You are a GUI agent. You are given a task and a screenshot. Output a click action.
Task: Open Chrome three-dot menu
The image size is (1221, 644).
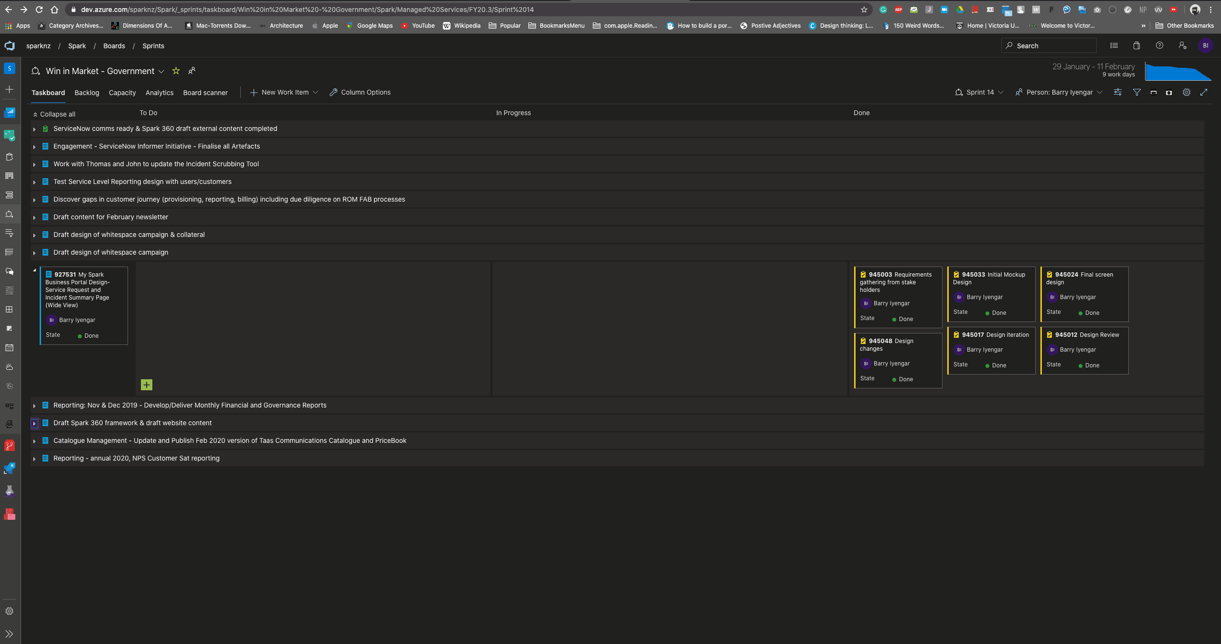[x=1211, y=10]
